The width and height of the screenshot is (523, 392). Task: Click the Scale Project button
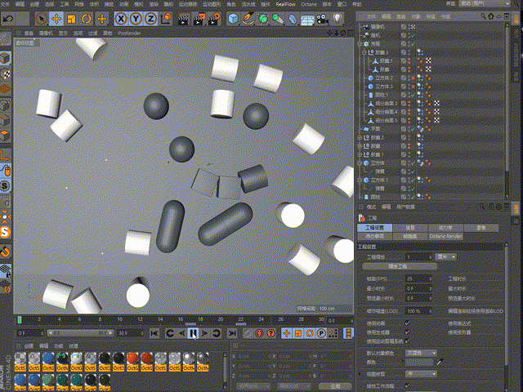400,267
